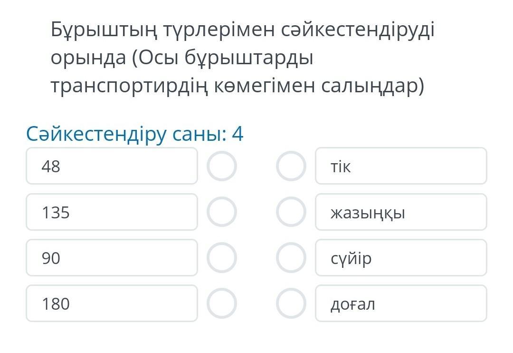
Task: Tap the доғал answer box
Action: point(401,303)
